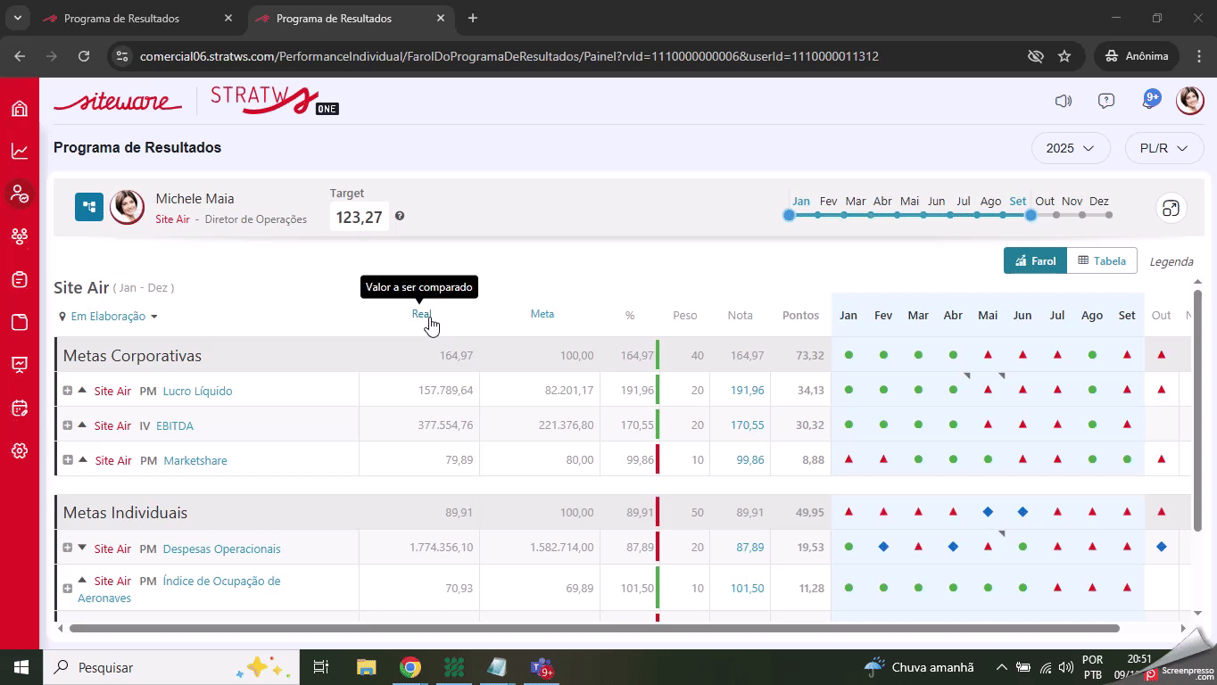1217x685 pixels.
Task: Click the Set end handle on the month slider
Action: pos(1031,215)
